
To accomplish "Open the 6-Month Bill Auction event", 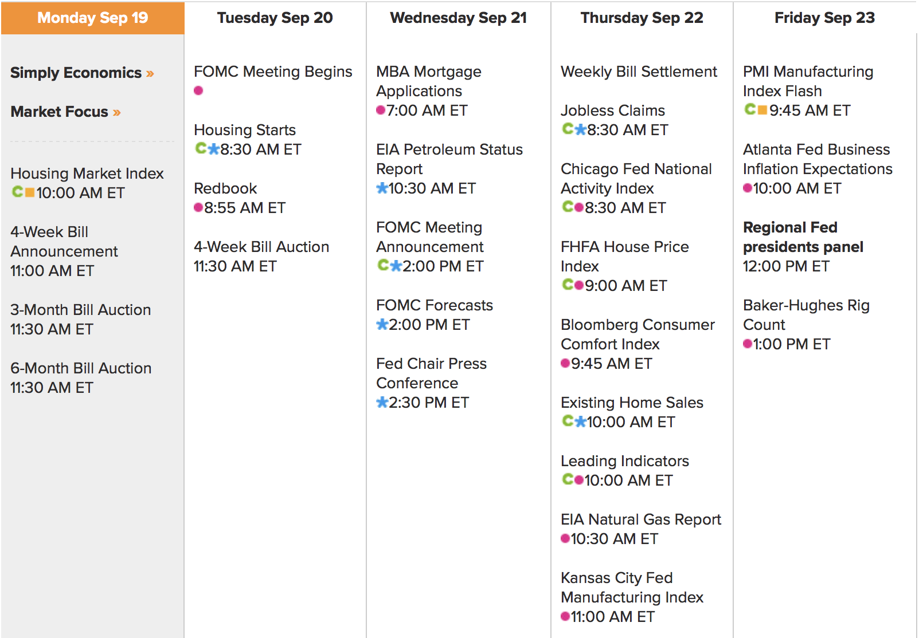I will (81, 368).
